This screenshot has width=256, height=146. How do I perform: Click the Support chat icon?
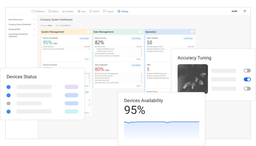tap(104, 11)
